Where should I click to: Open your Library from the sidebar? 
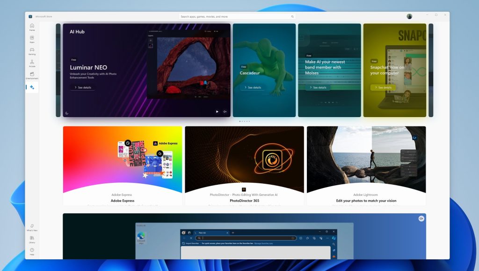32,239
